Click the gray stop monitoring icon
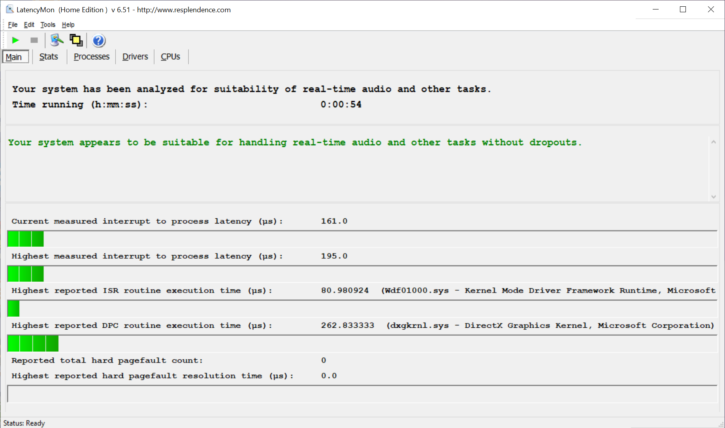This screenshot has width=725, height=428. (34, 40)
